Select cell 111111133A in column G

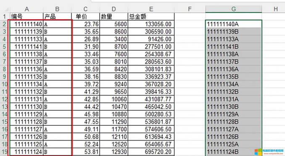click(234, 39)
